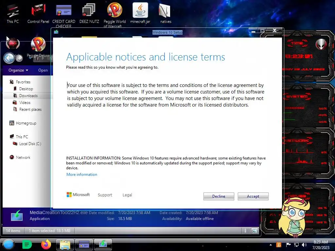Click orange tray application icon
The width and height of the screenshot is (335, 251).
click(x=279, y=245)
